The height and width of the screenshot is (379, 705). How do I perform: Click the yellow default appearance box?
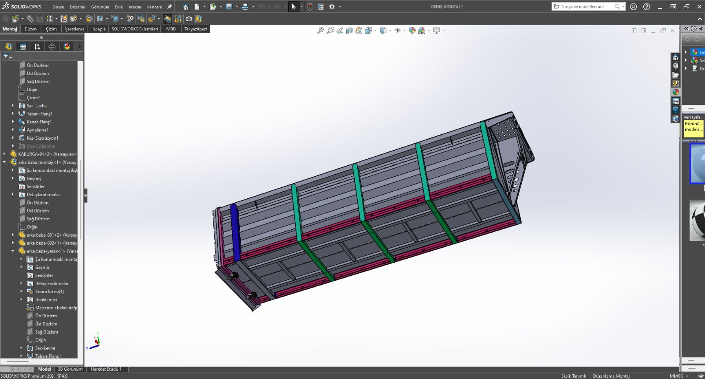point(694,129)
